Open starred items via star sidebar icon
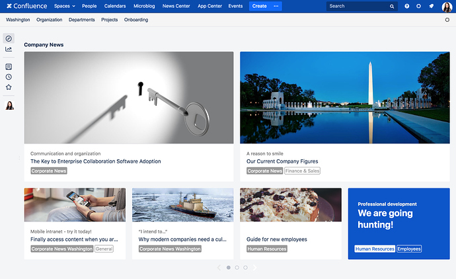 click(9, 87)
